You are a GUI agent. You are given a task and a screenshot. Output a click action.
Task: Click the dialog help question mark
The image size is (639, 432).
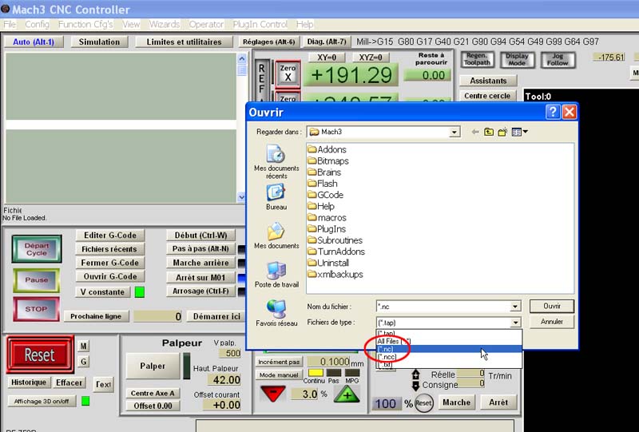pyautogui.click(x=553, y=112)
